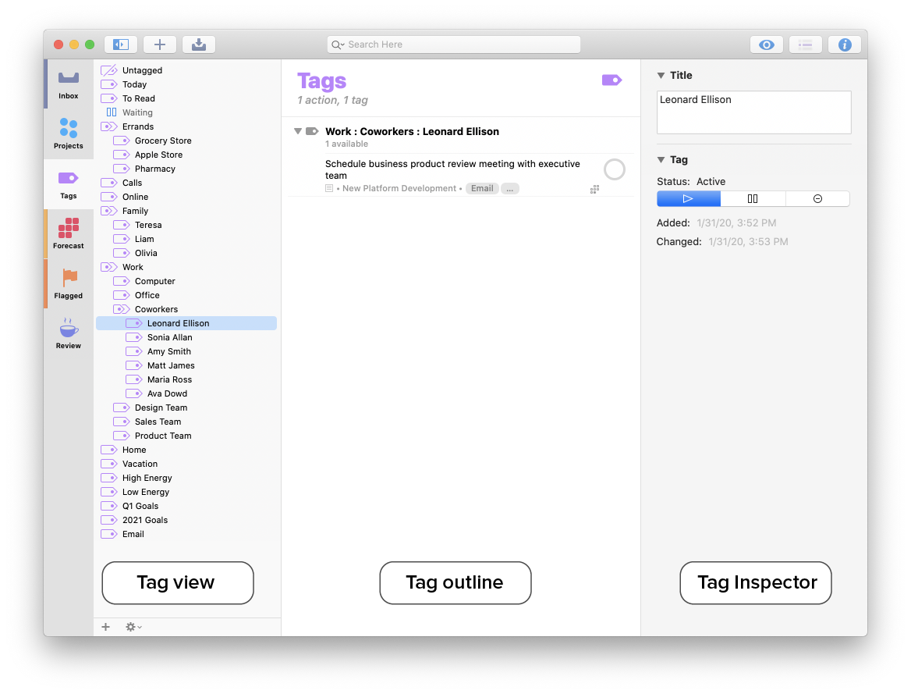This screenshot has height=694, width=911.
Task: Open the gear menu below the sidebar
Action: 133,627
